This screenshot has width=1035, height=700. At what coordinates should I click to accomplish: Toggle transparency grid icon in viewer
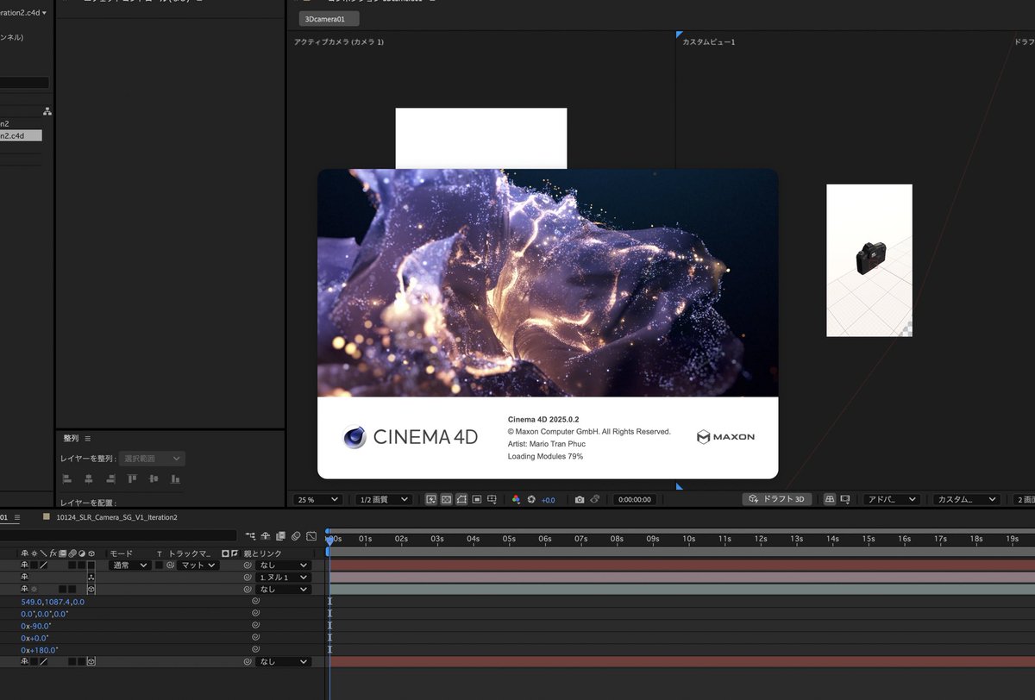(x=447, y=499)
